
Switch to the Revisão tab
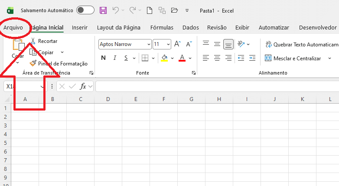pyautogui.click(x=217, y=28)
